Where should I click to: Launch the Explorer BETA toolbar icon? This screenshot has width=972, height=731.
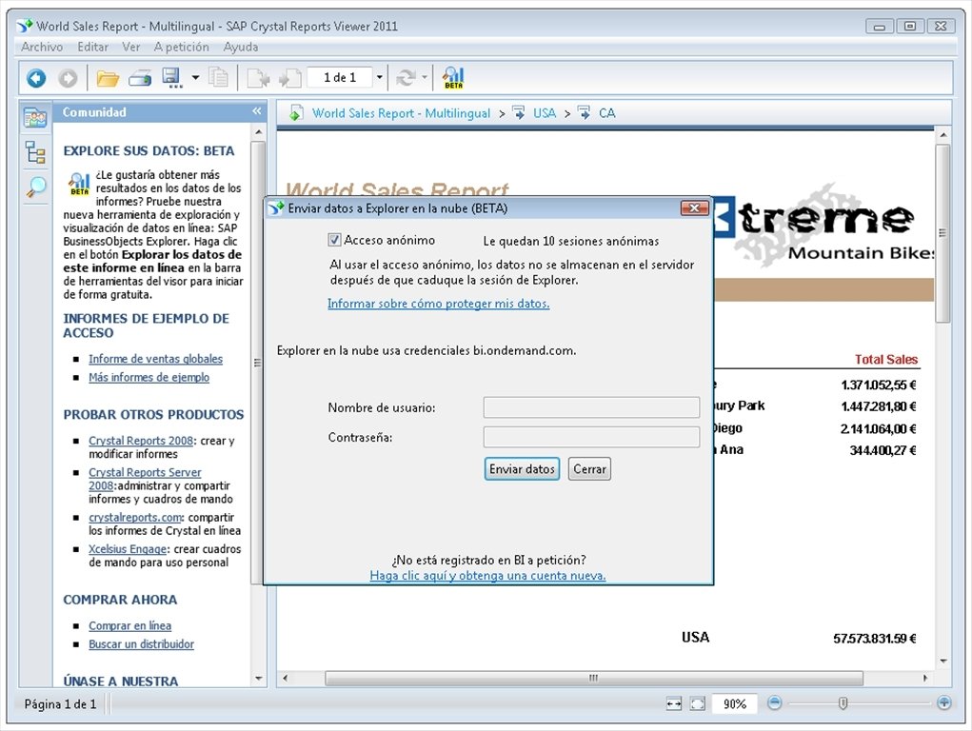coord(453,78)
